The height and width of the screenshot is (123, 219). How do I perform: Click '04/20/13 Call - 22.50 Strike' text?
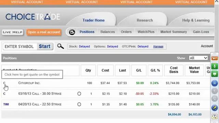click(x=40, y=104)
